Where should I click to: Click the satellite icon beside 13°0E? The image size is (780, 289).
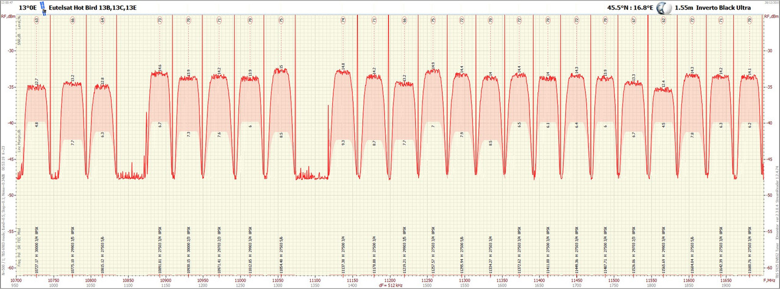coord(43,7)
